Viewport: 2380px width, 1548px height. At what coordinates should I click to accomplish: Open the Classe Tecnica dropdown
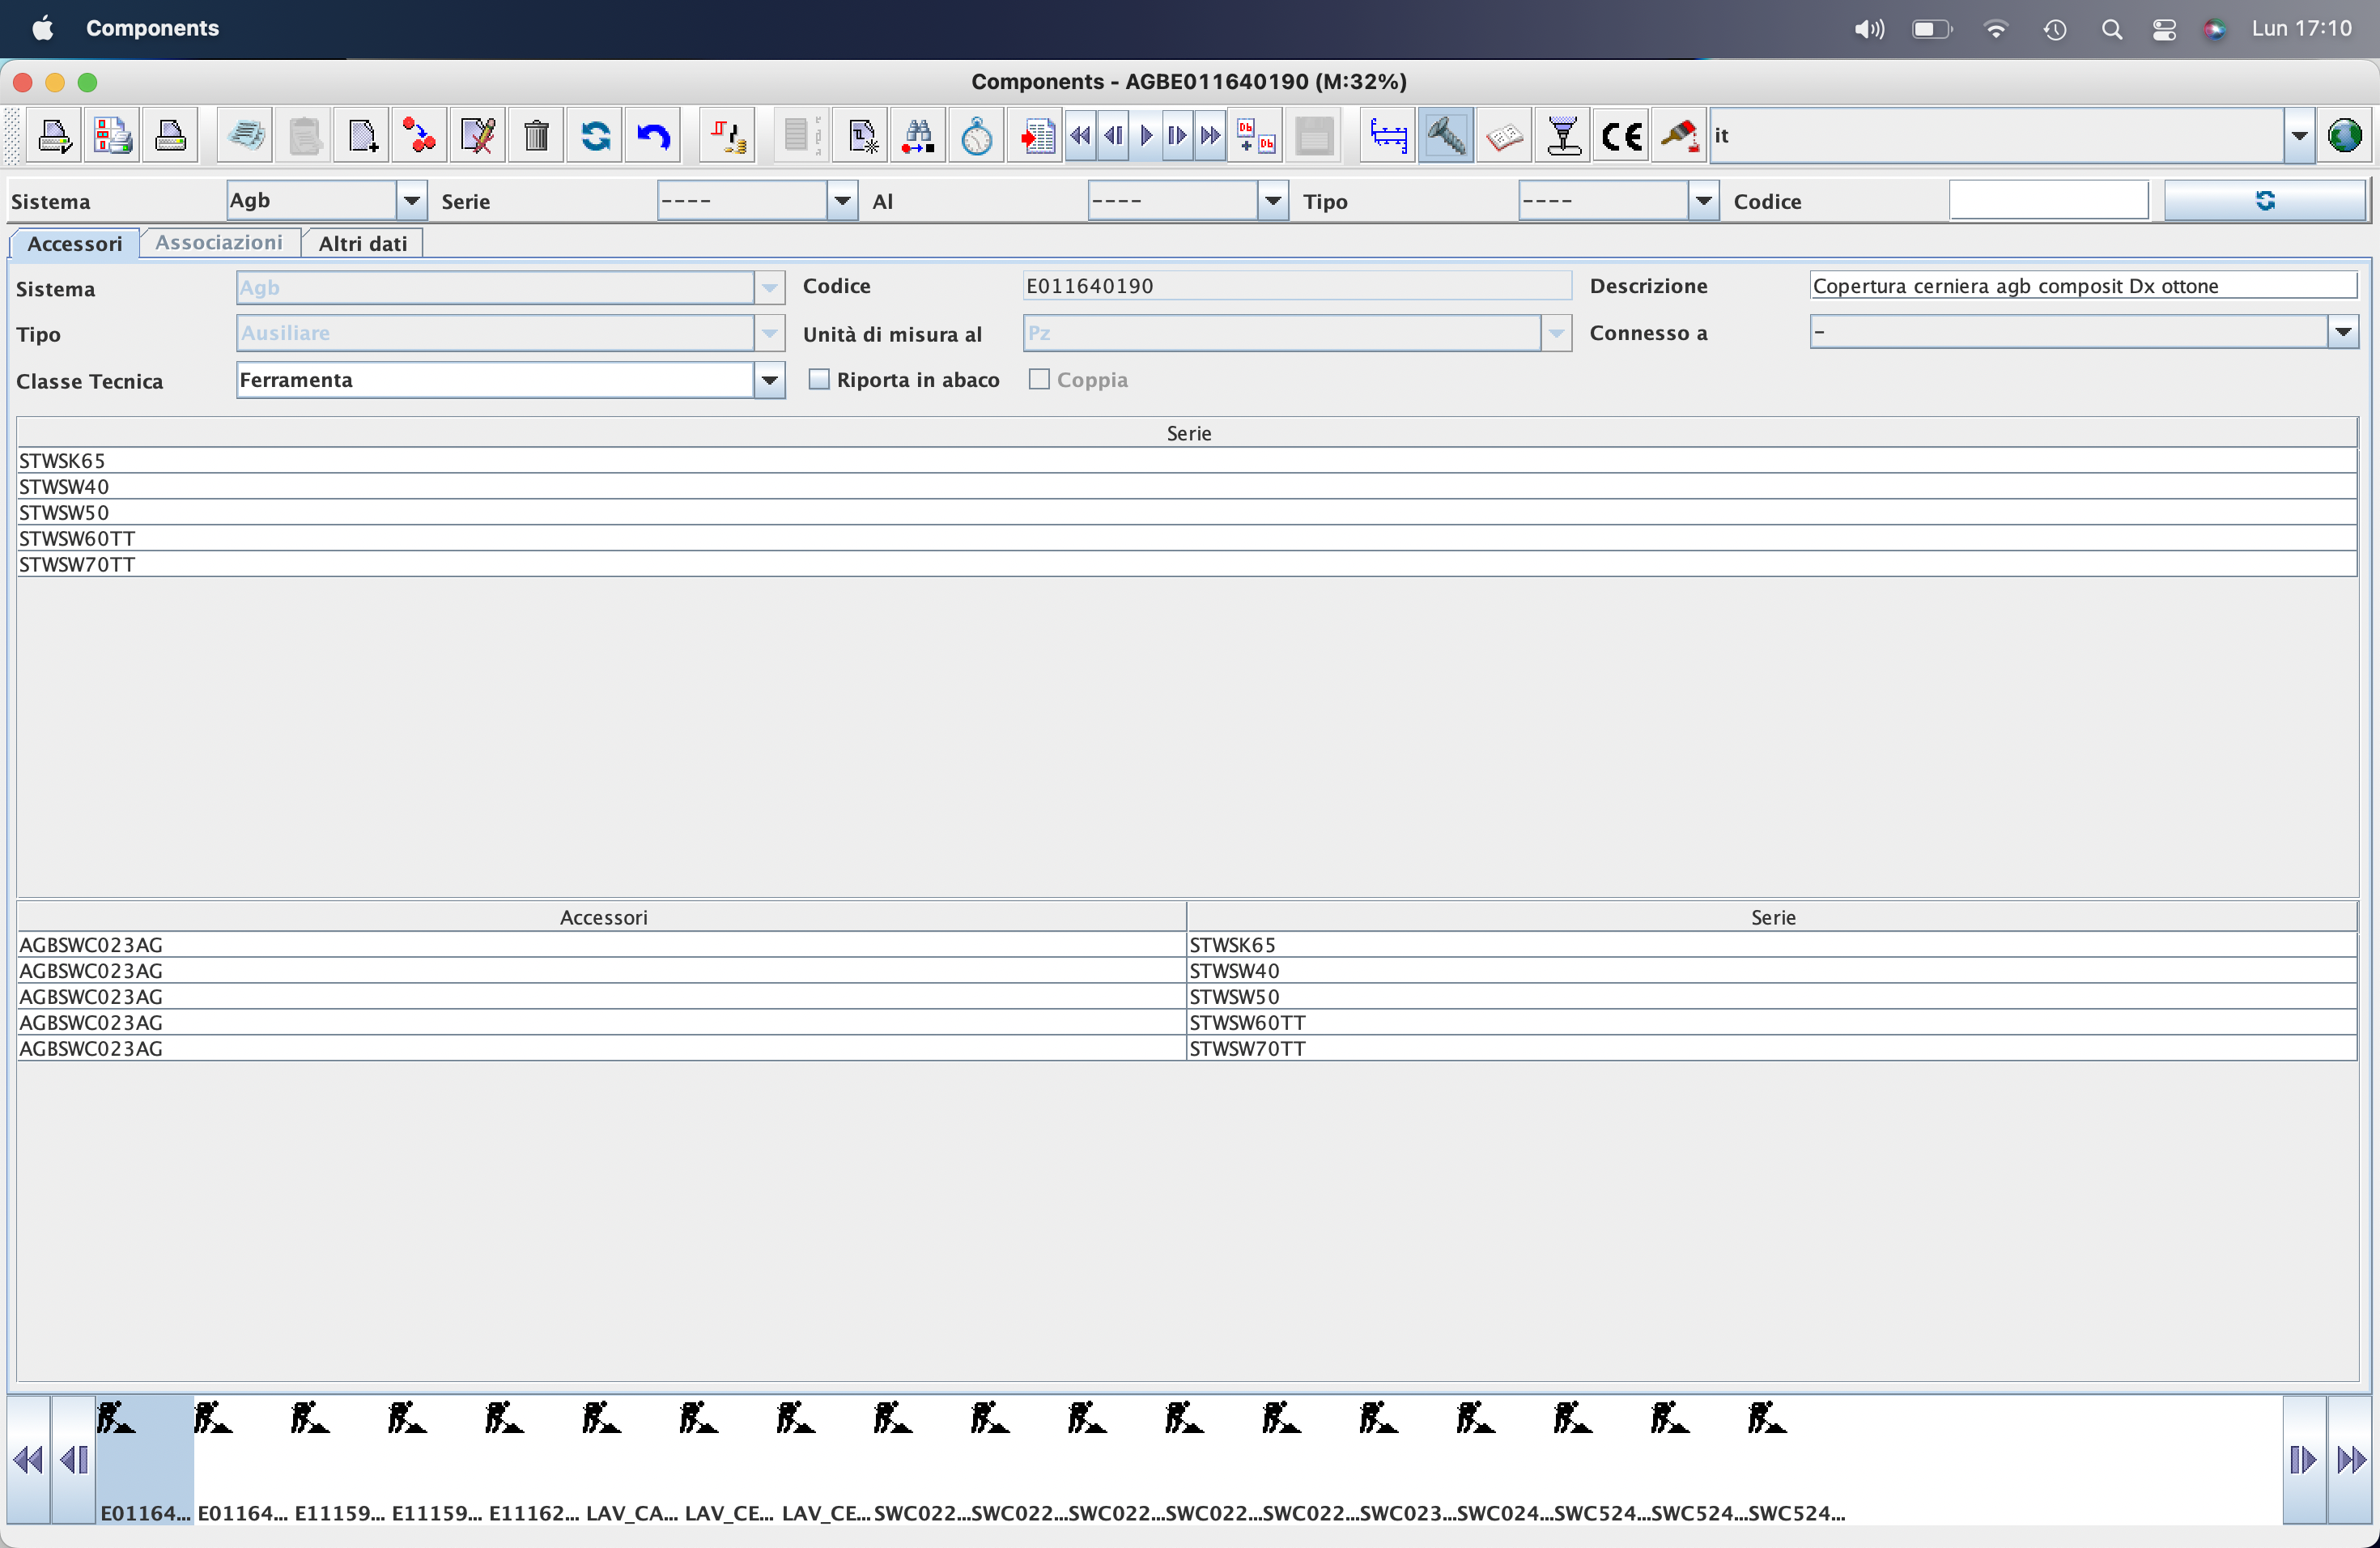[769, 380]
